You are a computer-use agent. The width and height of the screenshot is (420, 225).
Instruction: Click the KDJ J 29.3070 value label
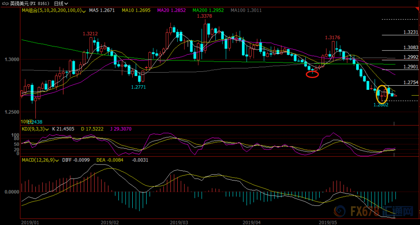point(121,129)
